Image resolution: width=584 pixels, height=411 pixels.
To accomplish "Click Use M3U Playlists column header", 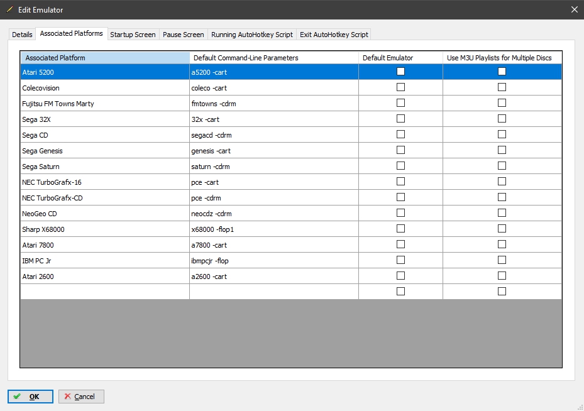I will 502,58.
